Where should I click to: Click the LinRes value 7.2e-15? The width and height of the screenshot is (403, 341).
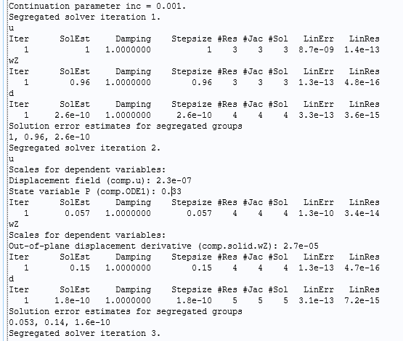pos(362,300)
